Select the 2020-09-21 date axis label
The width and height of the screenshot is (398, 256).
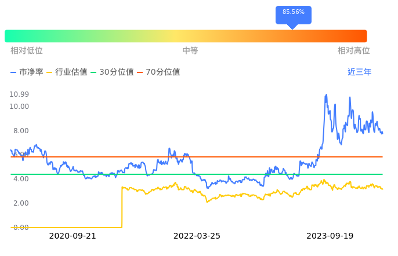pos(73,236)
